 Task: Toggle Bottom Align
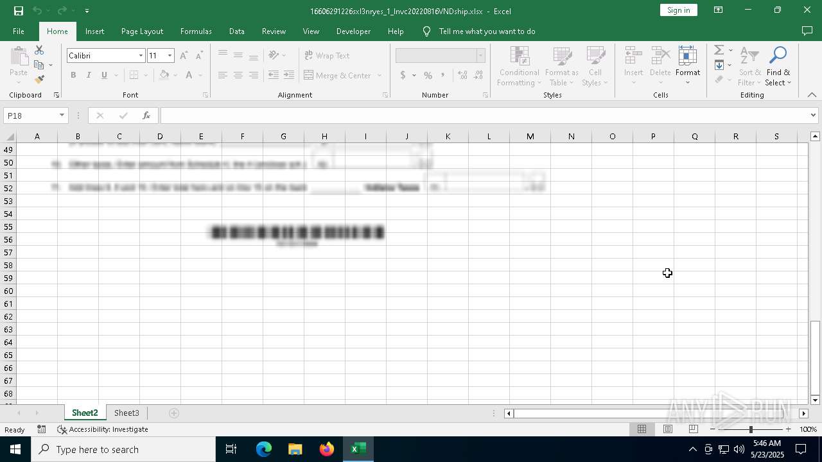click(253, 55)
